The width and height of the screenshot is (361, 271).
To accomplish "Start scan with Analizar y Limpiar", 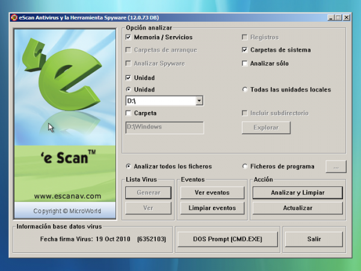I will [298, 193].
